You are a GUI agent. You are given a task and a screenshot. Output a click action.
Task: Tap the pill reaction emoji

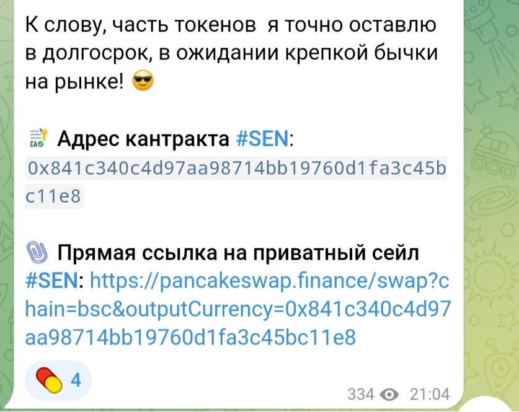coord(49,380)
